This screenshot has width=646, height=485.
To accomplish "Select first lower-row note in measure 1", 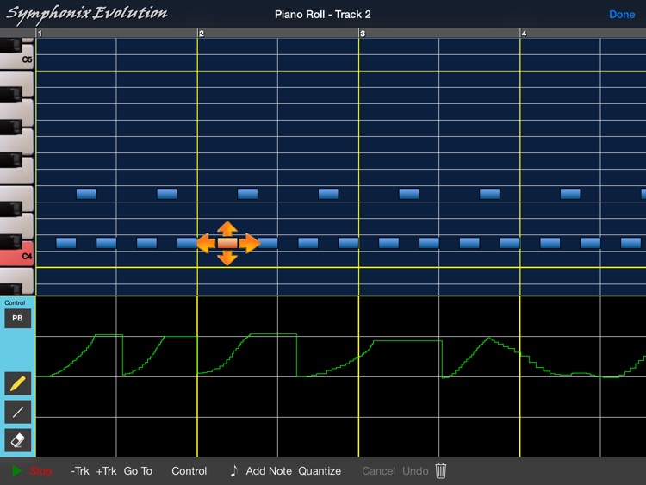I will coord(66,243).
